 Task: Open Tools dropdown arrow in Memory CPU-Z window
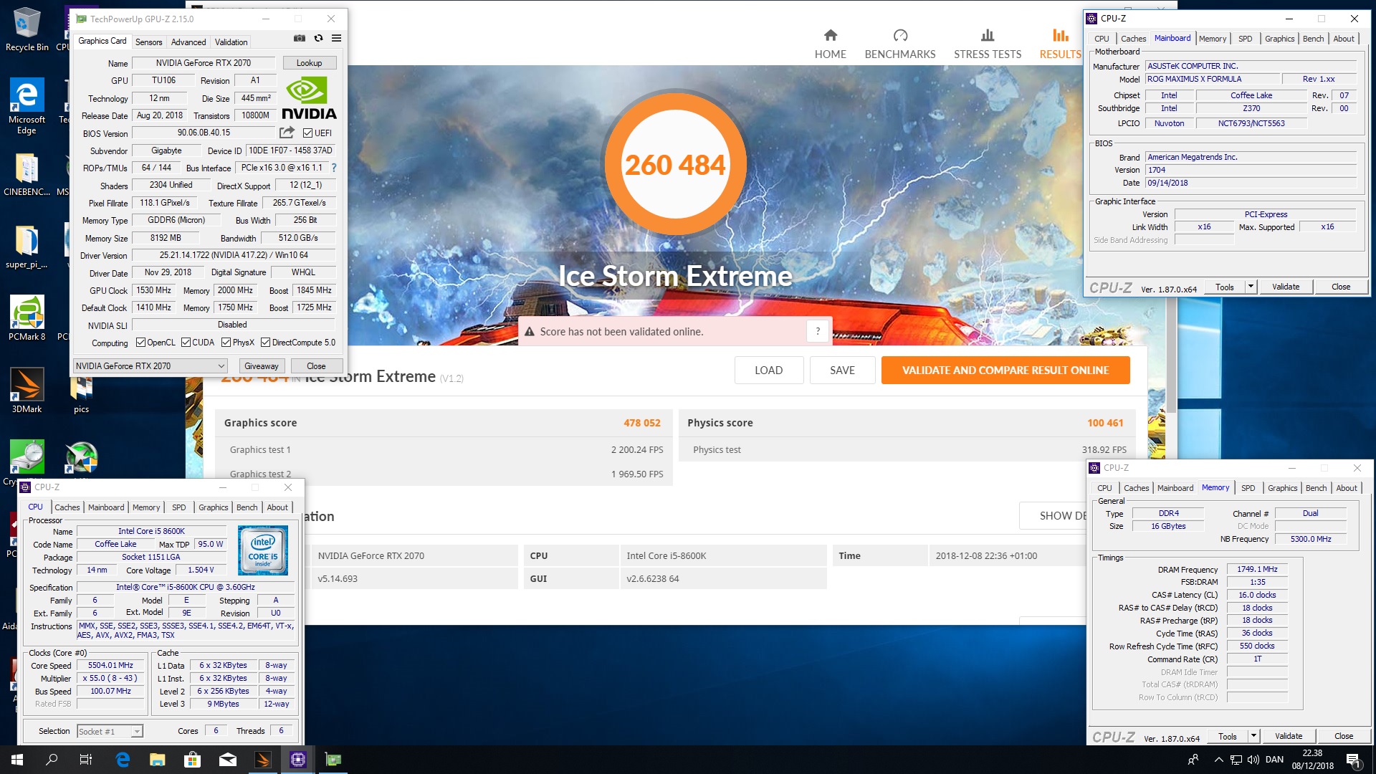[1253, 736]
